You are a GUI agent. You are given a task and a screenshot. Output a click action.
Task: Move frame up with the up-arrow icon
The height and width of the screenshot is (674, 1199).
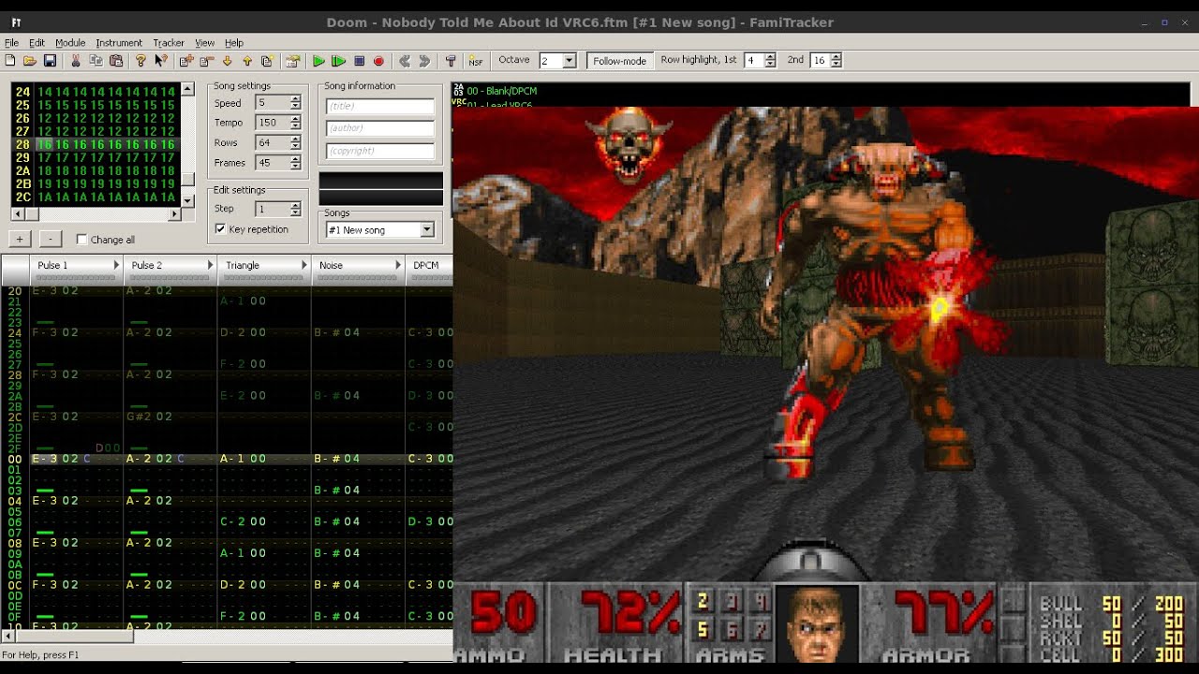(247, 61)
